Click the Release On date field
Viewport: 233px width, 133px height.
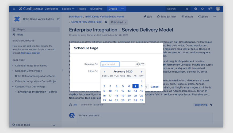click(110, 64)
